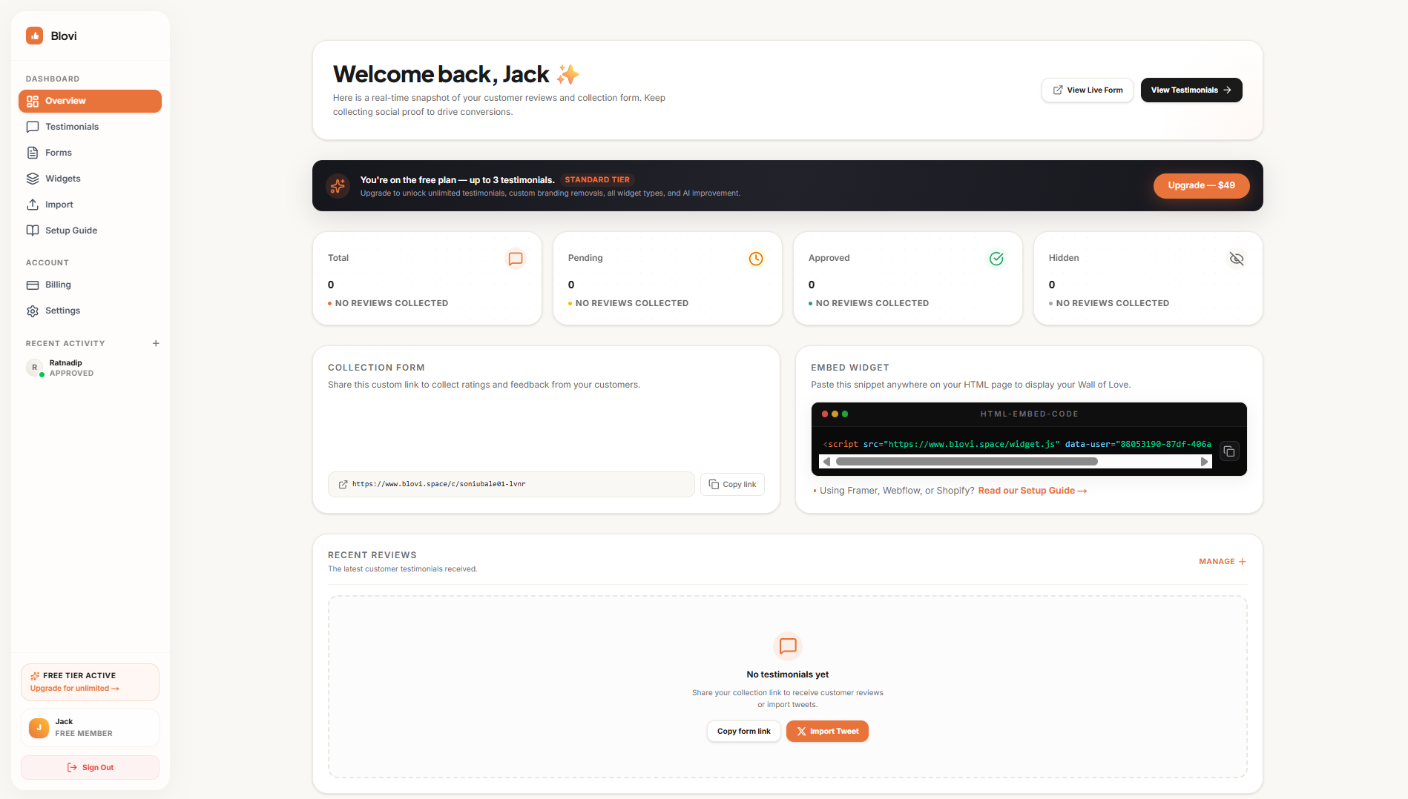Click Copy form link button
1408x799 pixels.
coord(743,732)
